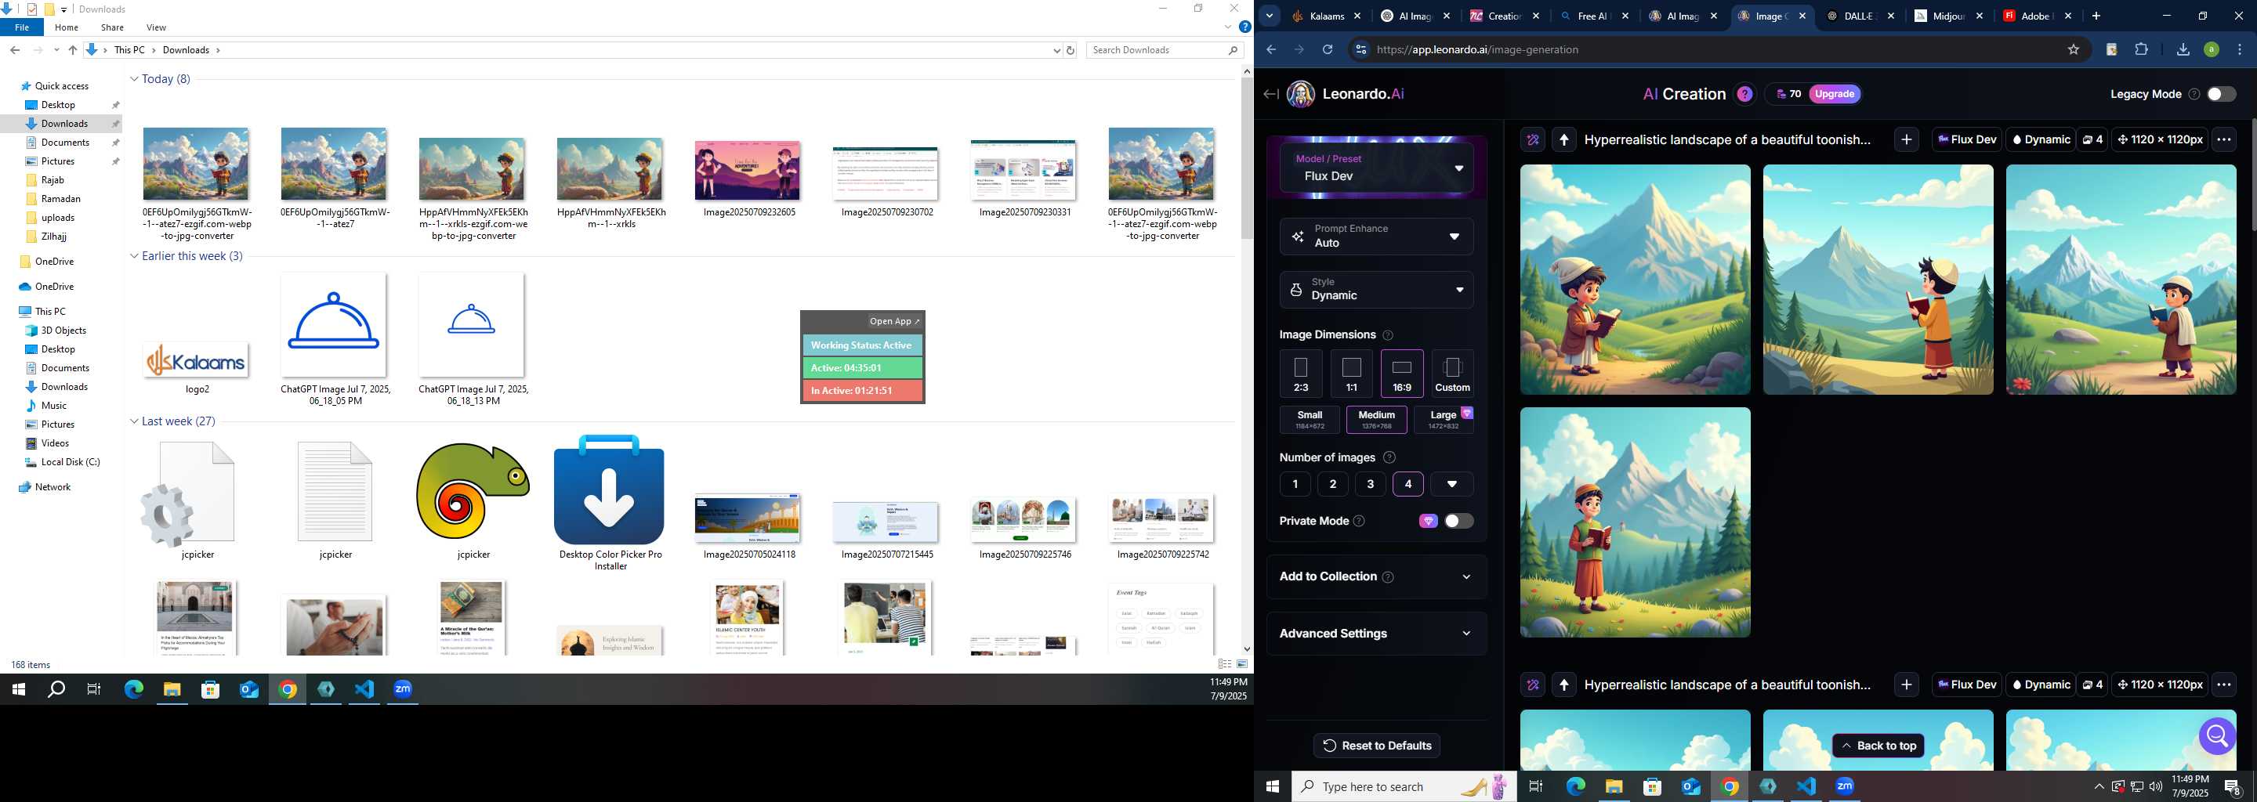Expand the Advanced Settings section

point(1376,634)
